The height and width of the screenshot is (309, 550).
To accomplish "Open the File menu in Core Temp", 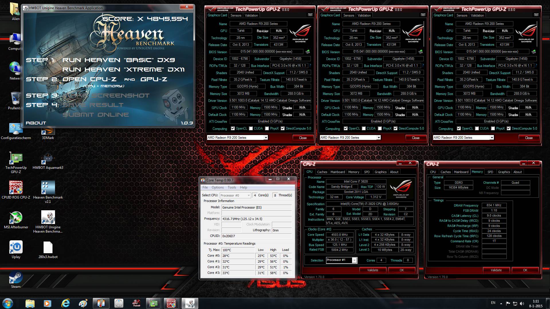I will (x=205, y=187).
